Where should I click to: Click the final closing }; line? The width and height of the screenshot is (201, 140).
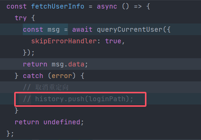(10, 134)
